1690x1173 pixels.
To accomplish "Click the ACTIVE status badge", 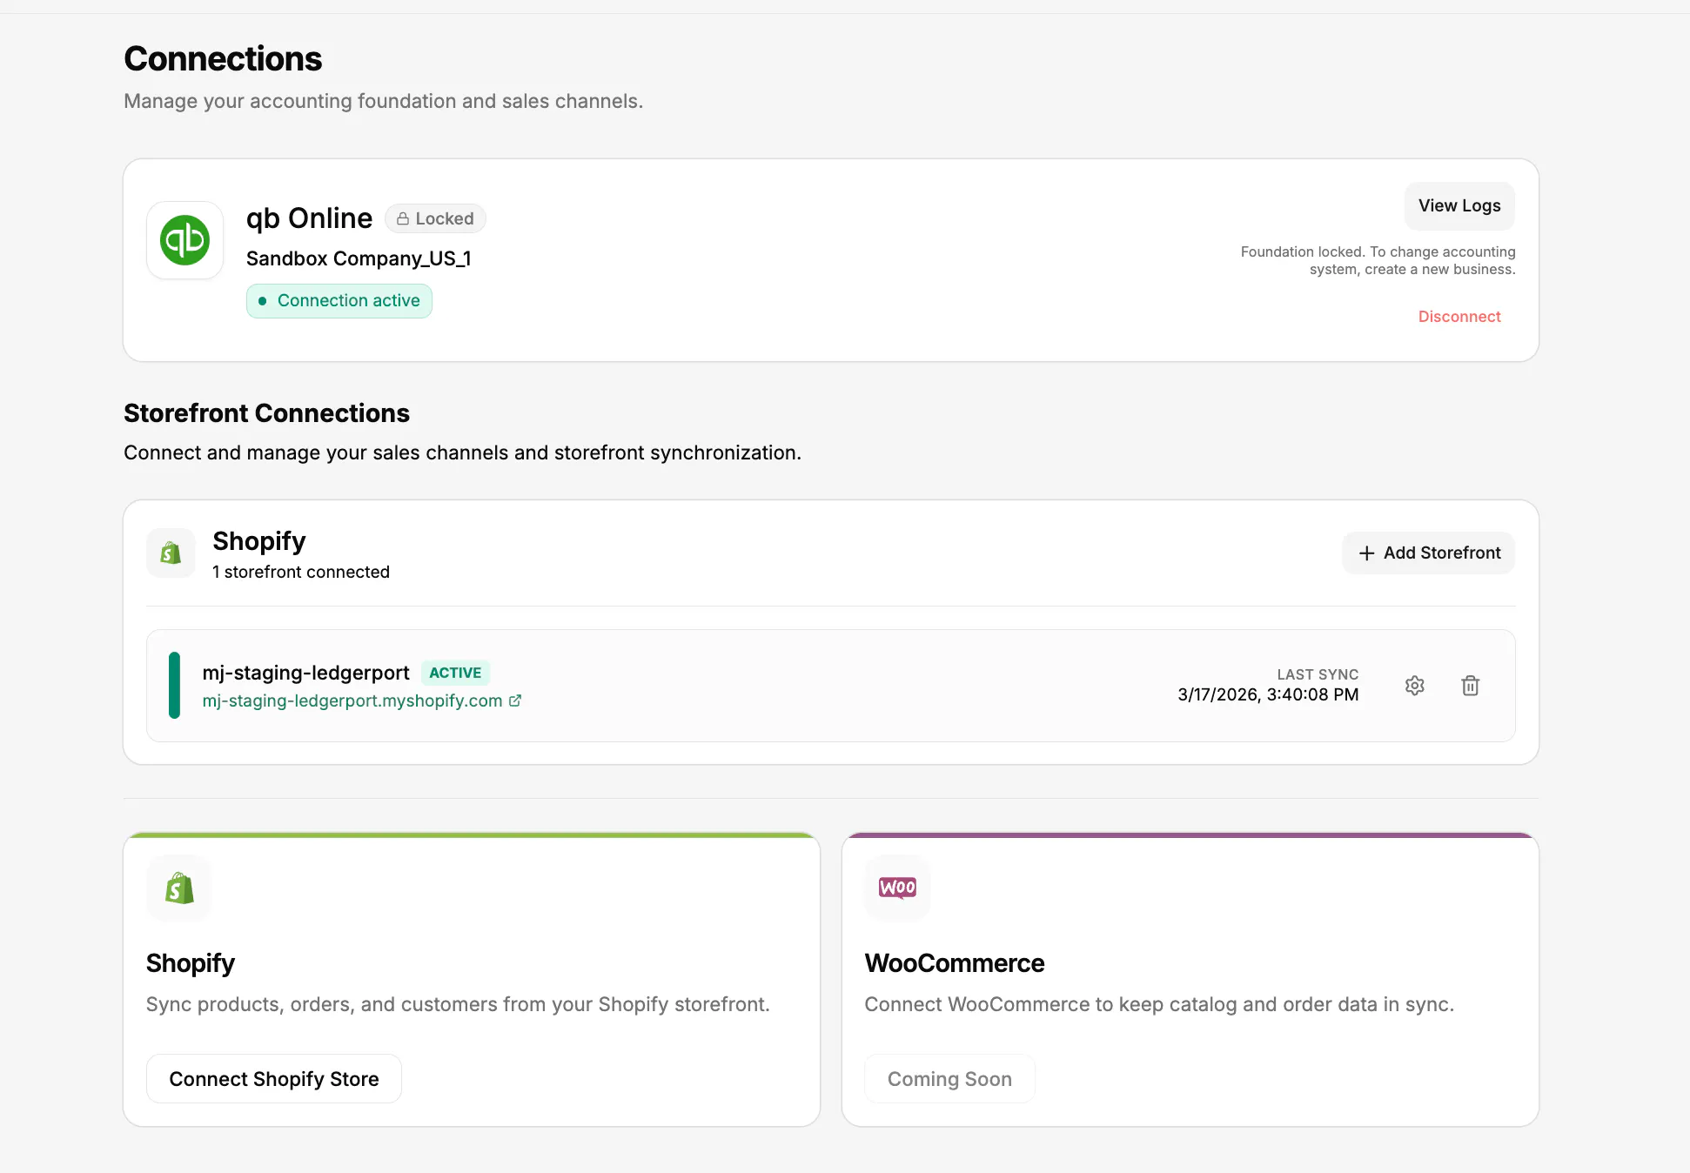I will click(x=455, y=673).
